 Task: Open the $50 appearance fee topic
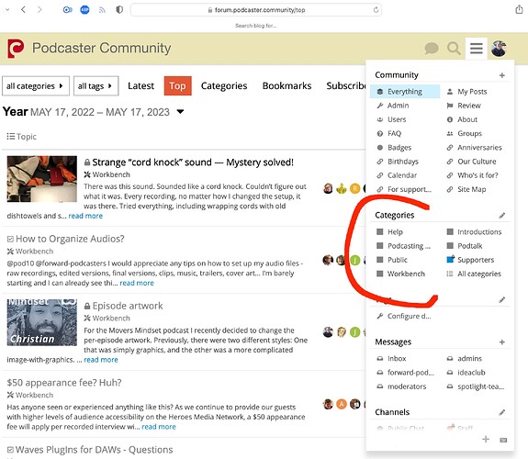coord(64,383)
